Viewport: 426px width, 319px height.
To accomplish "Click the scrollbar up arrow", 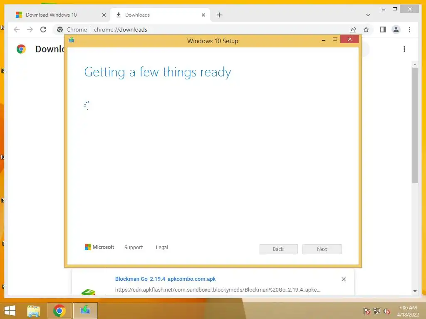I will (x=415, y=64).
